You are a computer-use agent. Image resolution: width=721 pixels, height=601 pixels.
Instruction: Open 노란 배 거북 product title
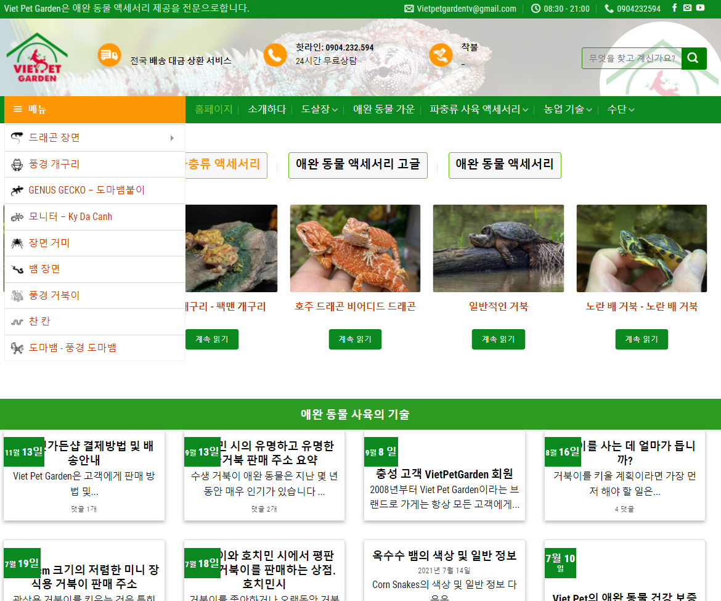point(642,307)
